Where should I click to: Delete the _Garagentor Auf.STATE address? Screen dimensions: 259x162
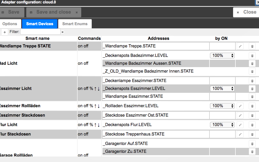tap(252, 144)
